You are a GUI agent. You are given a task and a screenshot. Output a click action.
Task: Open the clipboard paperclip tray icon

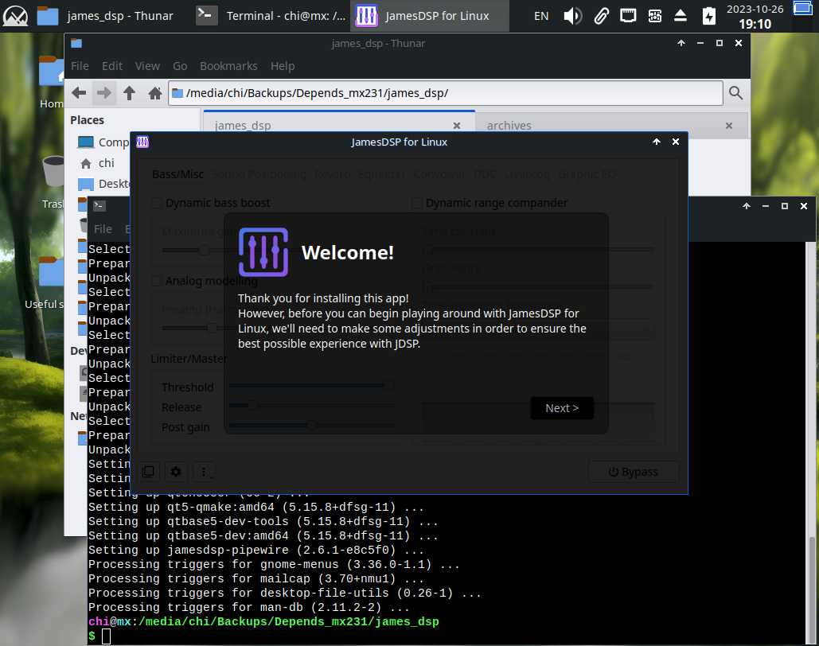tap(601, 16)
